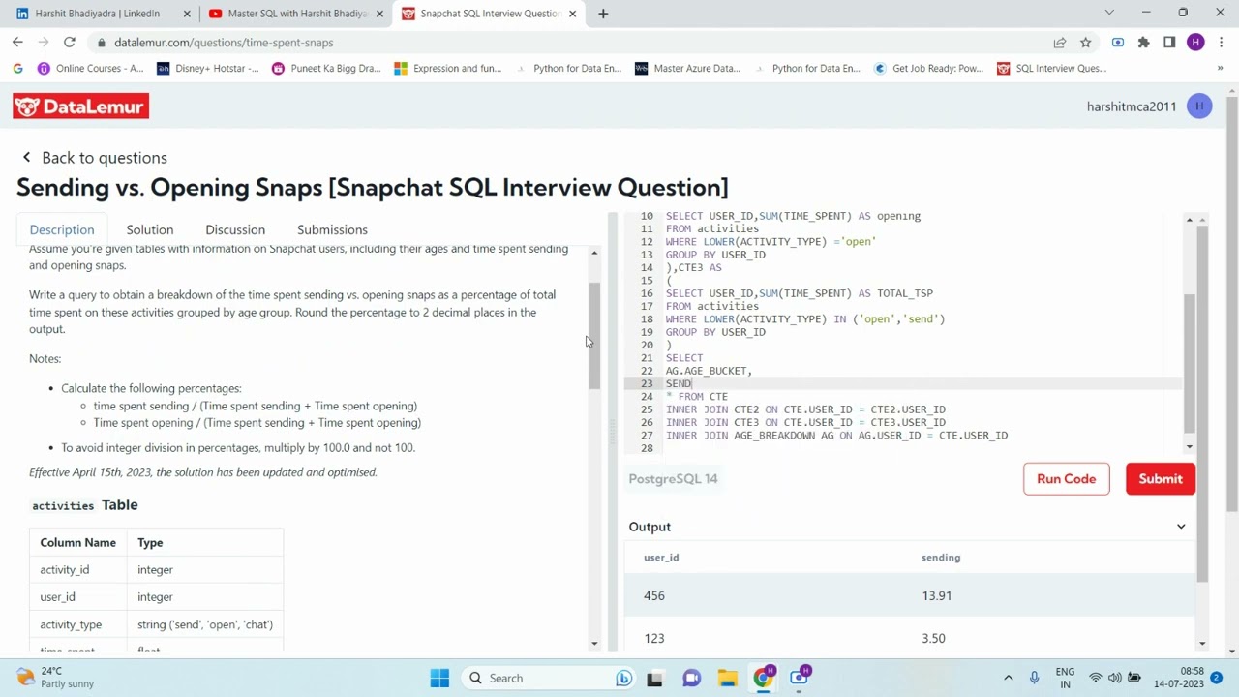
Task: Go back with the browser back arrow
Action: pos(17,43)
